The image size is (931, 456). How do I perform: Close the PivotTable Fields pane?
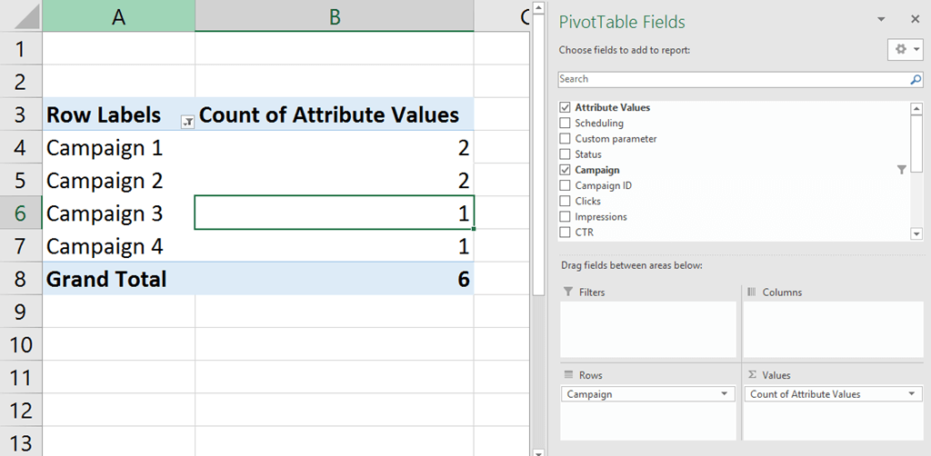pos(915,19)
